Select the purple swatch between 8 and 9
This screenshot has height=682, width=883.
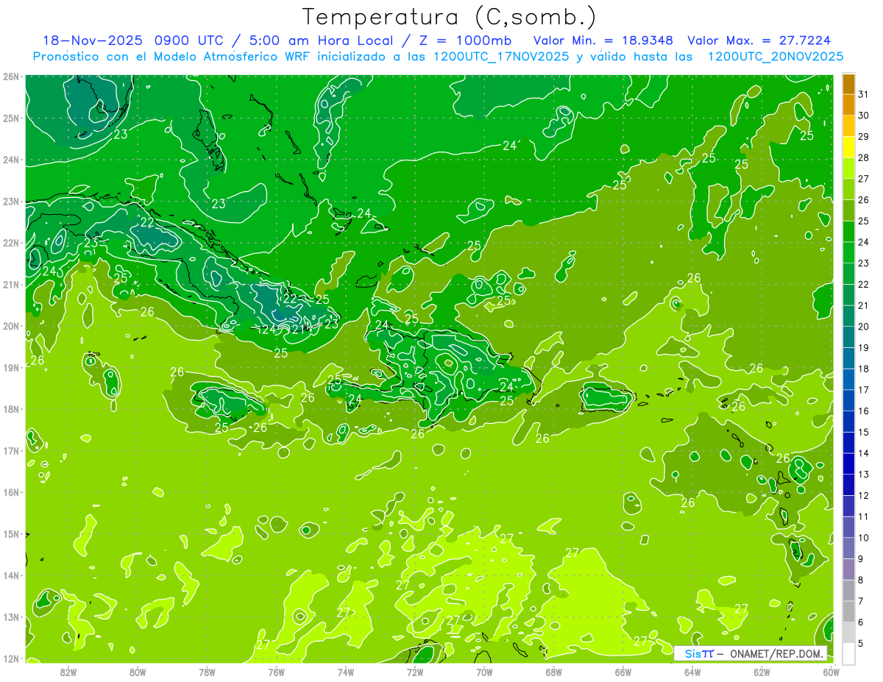[x=848, y=569]
